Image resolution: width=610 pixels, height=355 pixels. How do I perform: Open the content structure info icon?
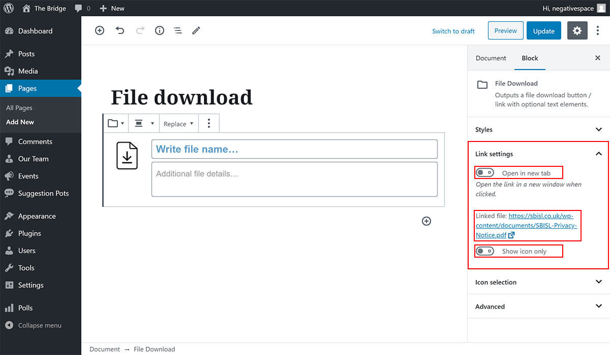(x=160, y=30)
